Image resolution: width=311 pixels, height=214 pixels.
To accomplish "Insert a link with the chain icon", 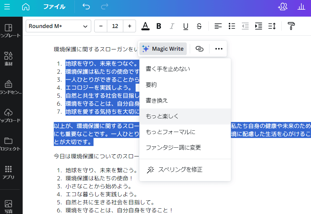I will click(199, 49).
